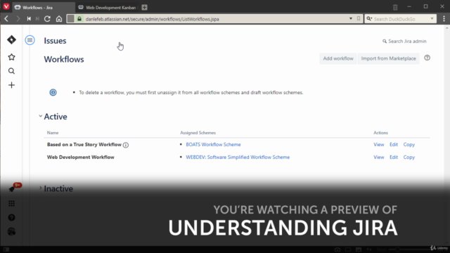The width and height of the screenshot is (450, 253).
Task: Bookmark this page using the bookmark icon
Action: click(x=359, y=19)
